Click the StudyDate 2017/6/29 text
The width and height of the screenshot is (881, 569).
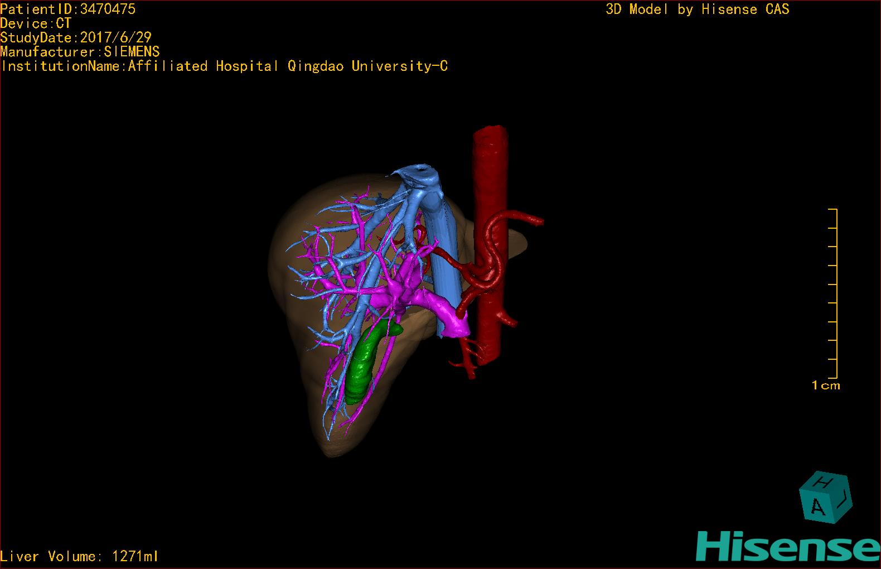pyautogui.click(x=76, y=38)
